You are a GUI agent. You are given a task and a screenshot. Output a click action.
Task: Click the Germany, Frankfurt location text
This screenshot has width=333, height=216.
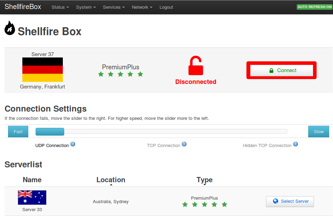coord(43,87)
